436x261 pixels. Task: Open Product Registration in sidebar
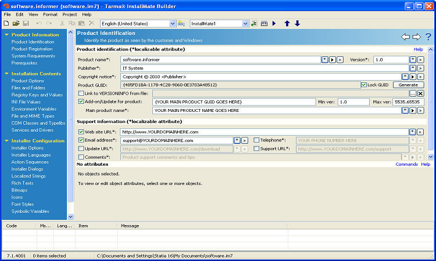(32, 49)
